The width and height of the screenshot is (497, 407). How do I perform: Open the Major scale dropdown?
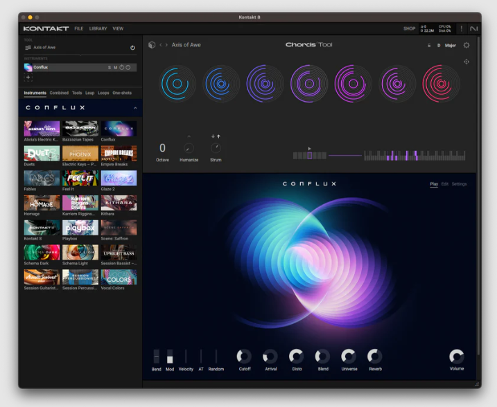(450, 46)
